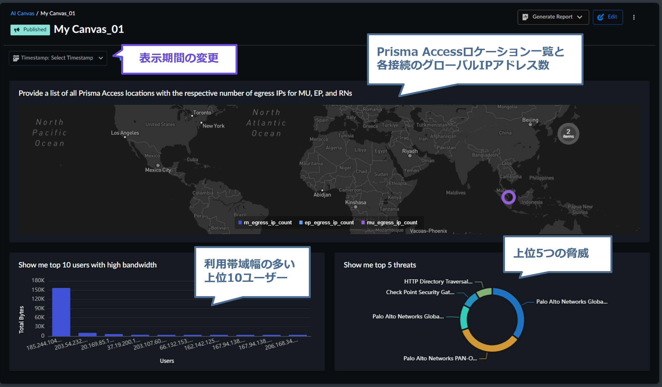Click the calendar icon beside Timestamp

[16, 58]
